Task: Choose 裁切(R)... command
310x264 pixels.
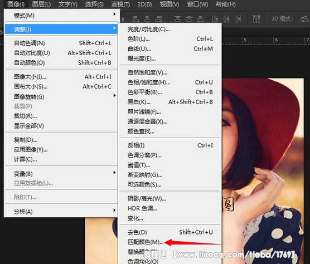Action: pos(61,116)
